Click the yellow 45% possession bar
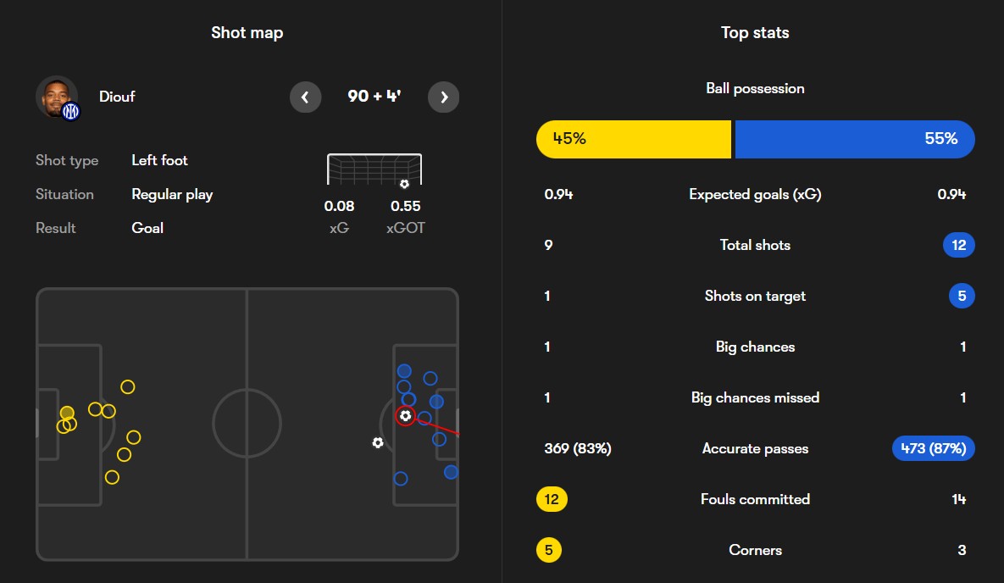The width and height of the screenshot is (1004, 583). (633, 139)
